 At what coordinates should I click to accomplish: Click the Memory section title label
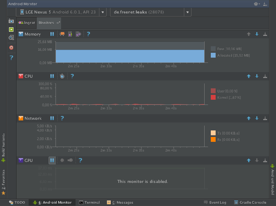32,34
